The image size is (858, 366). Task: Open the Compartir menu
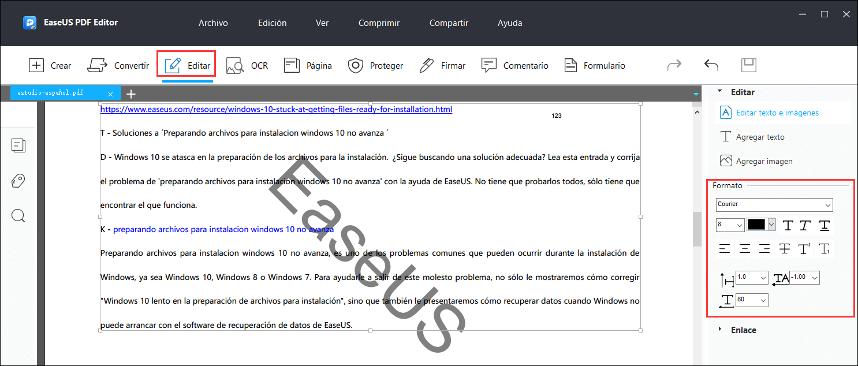coord(449,23)
